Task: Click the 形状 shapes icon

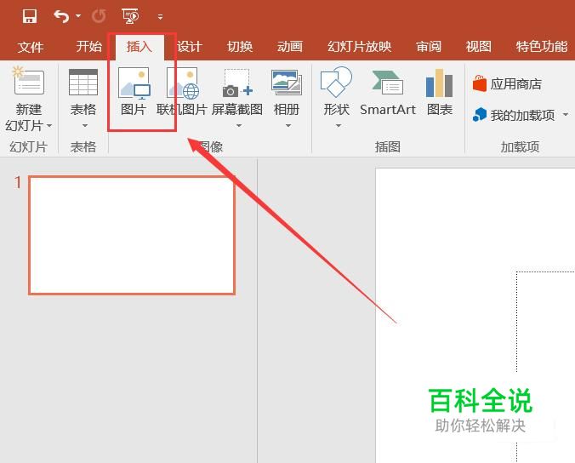Action: pyautogui.click(x=336, y=82)
